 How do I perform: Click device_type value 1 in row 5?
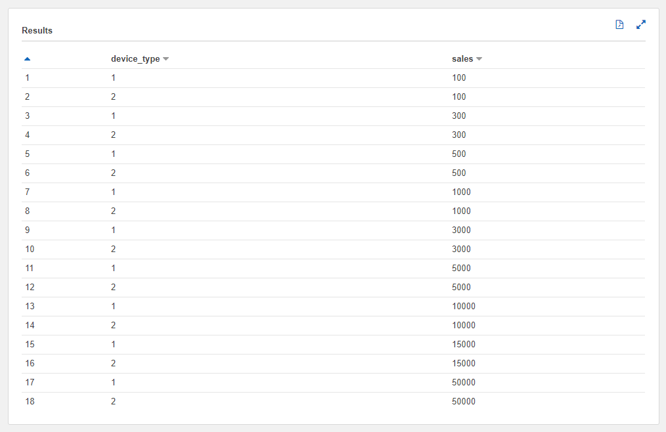click(114, 154)
